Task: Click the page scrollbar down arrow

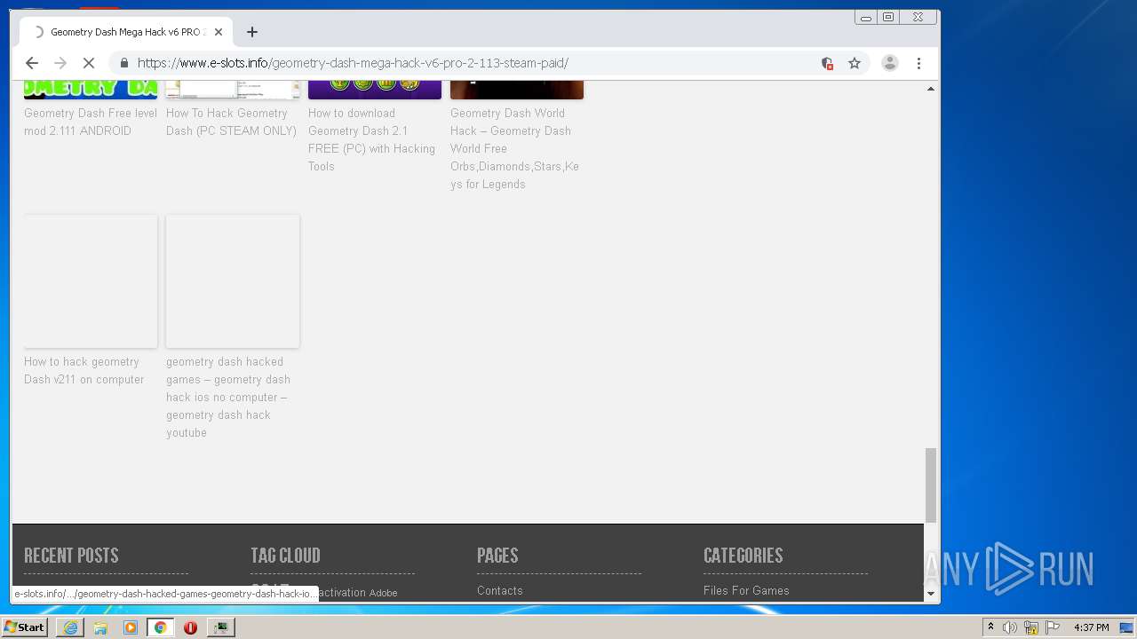Action: [931, 594]
